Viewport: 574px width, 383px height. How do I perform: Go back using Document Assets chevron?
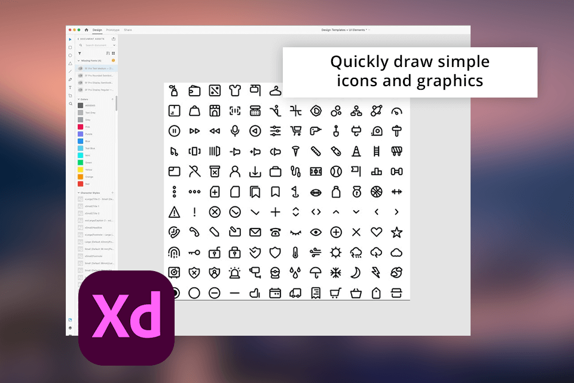pos(78,39)
